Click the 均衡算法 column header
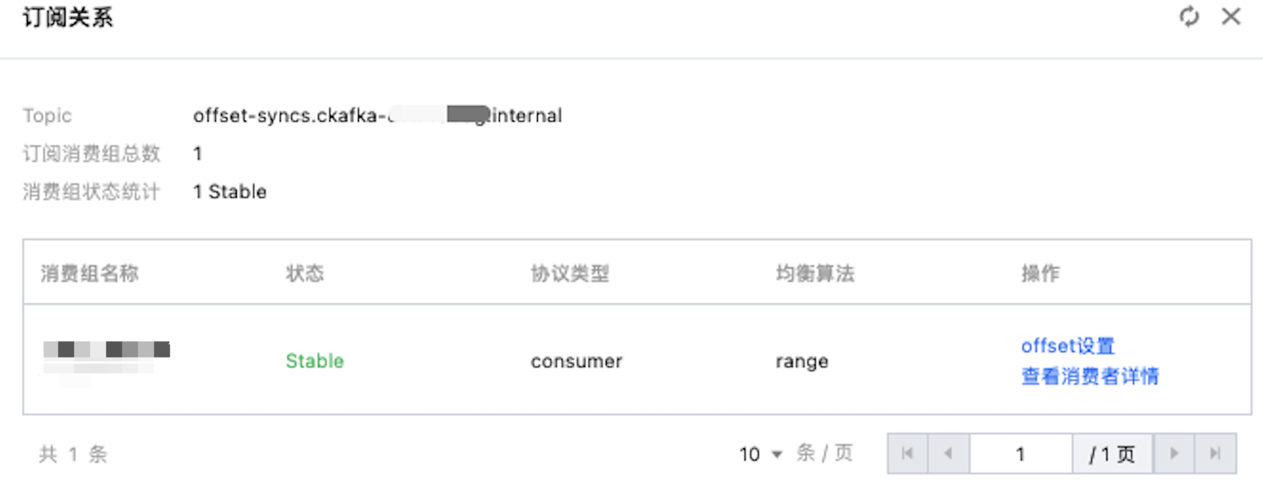This screenshot has height=491, width=1263. (815, 273)
